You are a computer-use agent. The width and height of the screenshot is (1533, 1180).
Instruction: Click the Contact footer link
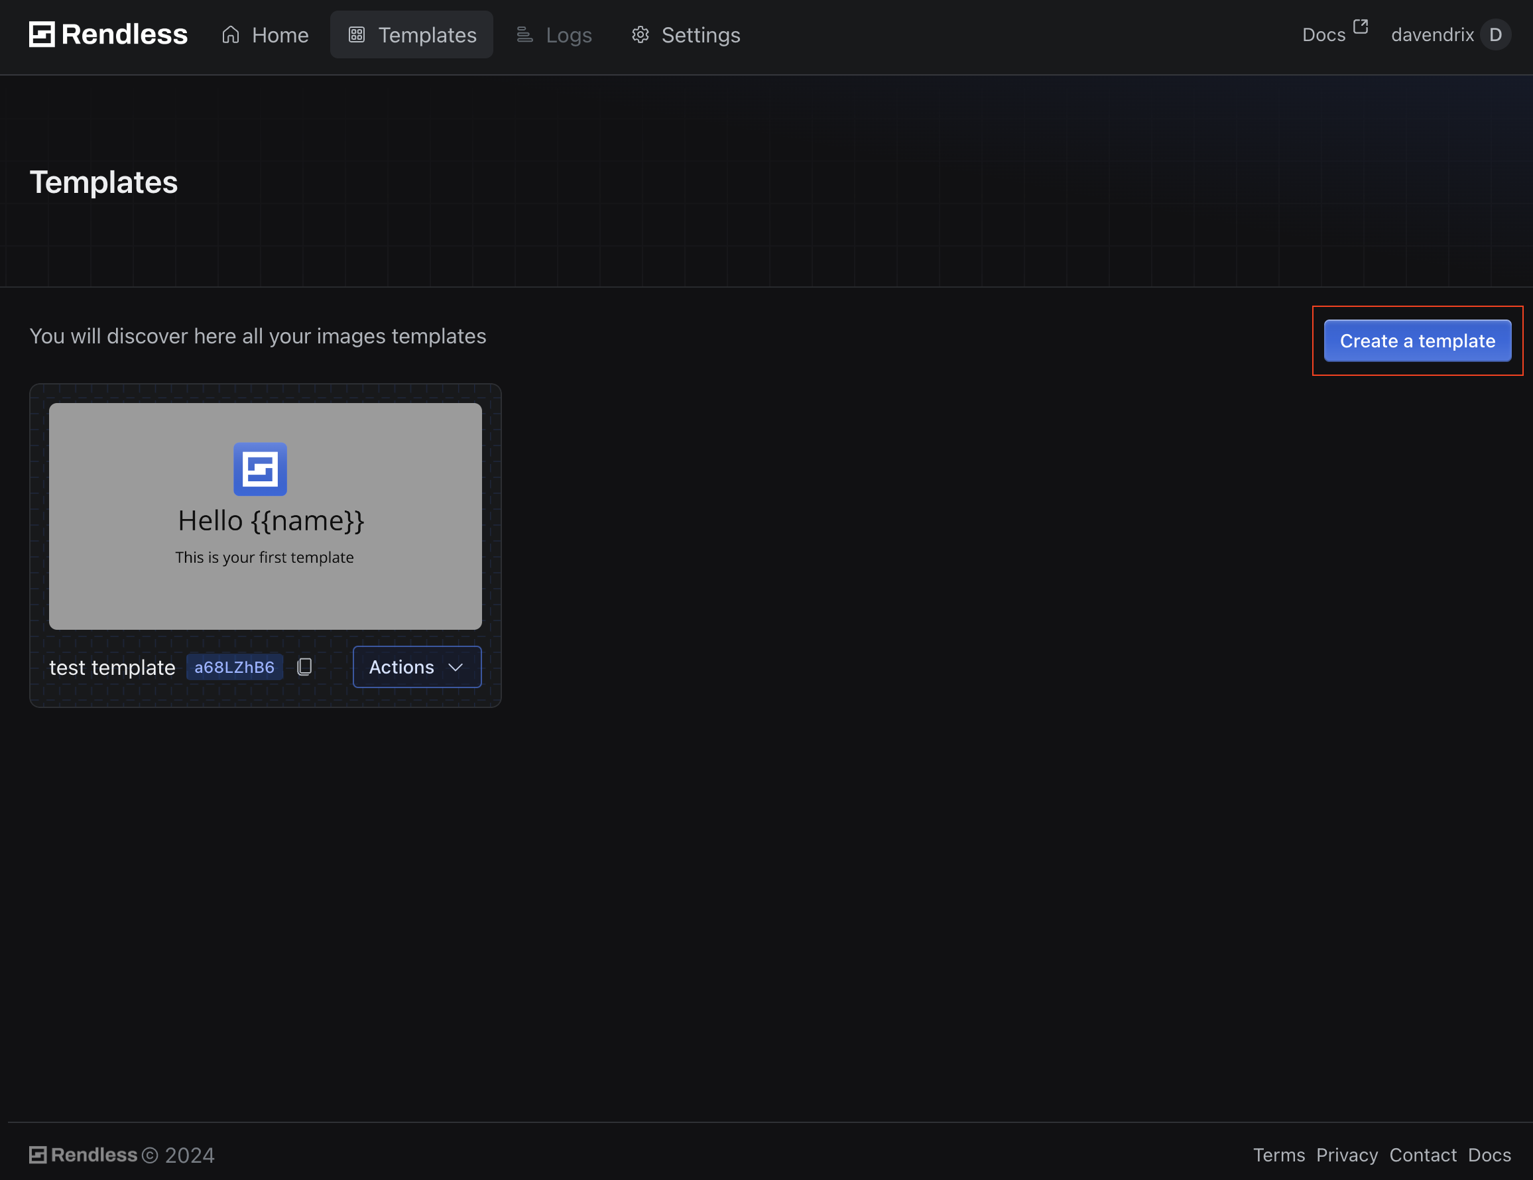coord(1422,1155)
